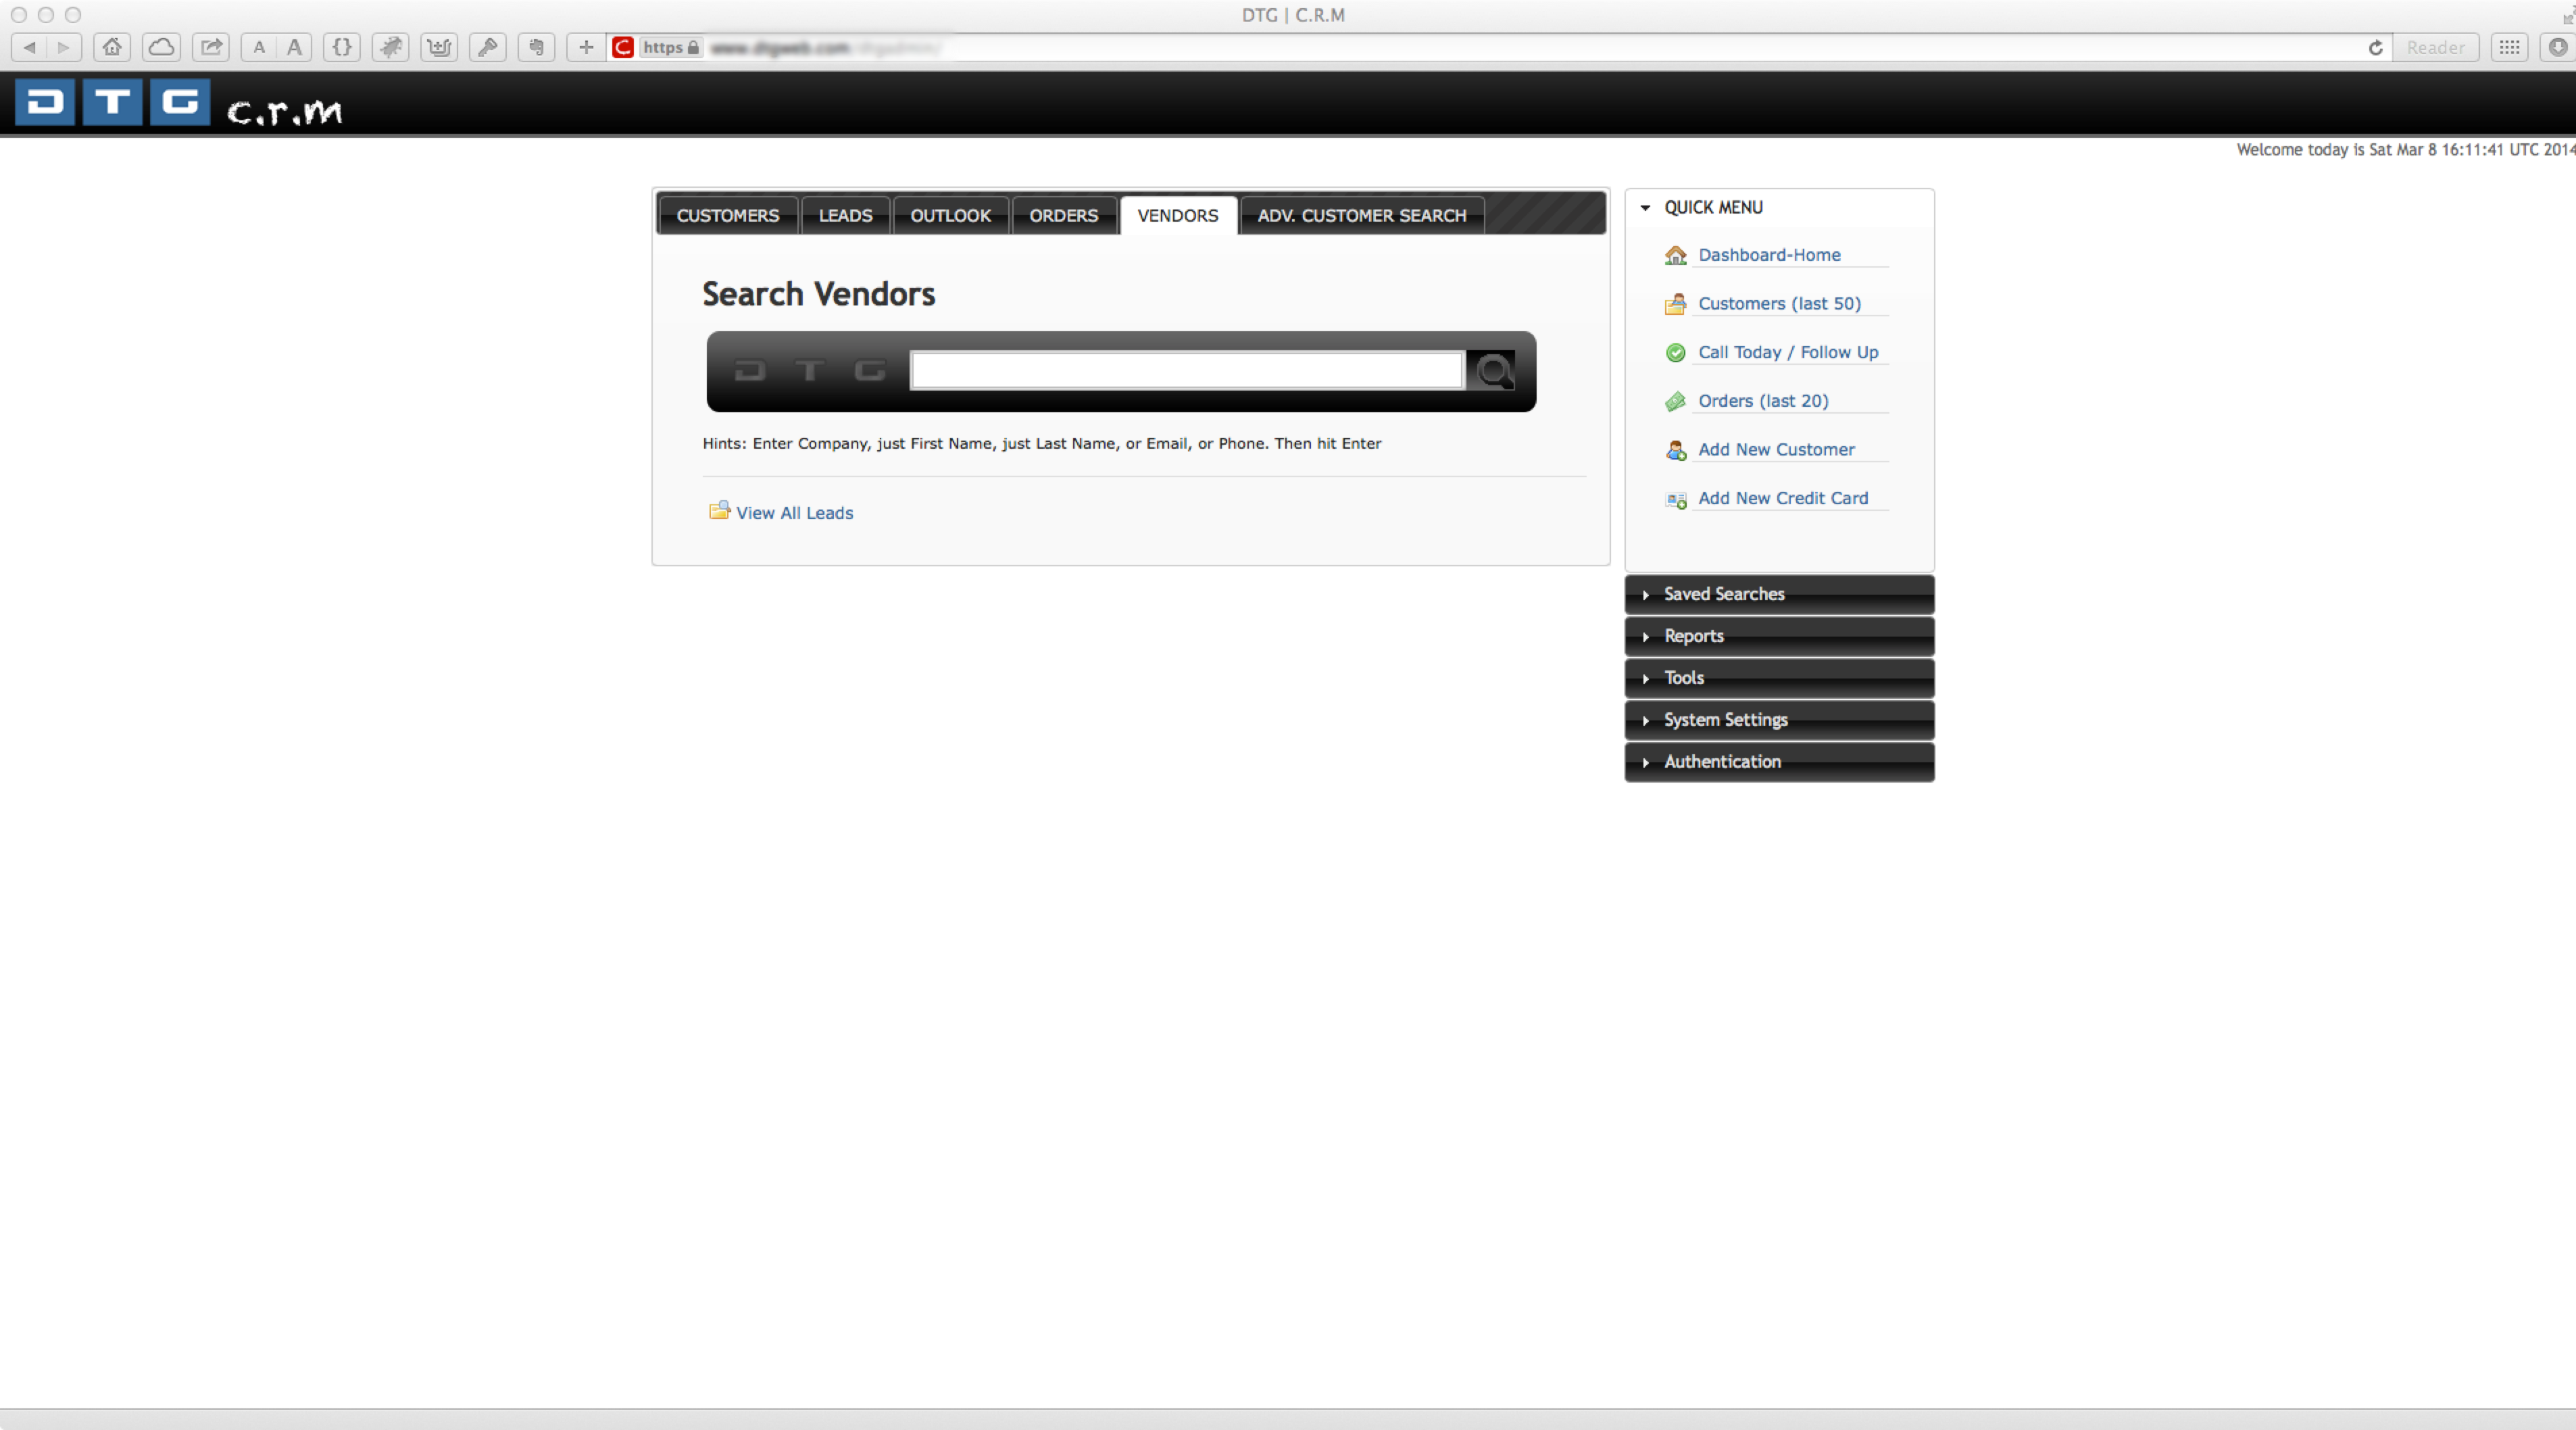Open the browser home page icon
This screenshot has width=2576, height=1430.
pos(112,47)
